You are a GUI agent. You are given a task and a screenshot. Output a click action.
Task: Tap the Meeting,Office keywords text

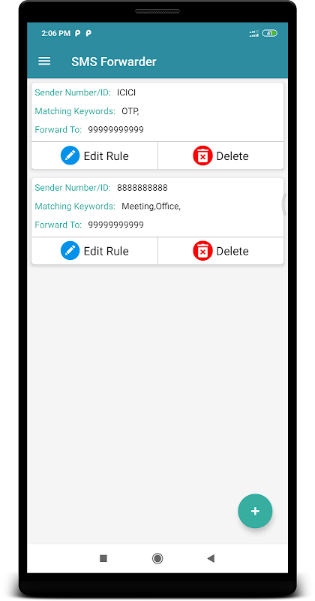pos(151,207)
